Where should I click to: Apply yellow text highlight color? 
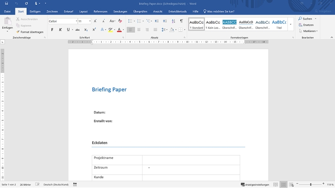tap(110, 30)
